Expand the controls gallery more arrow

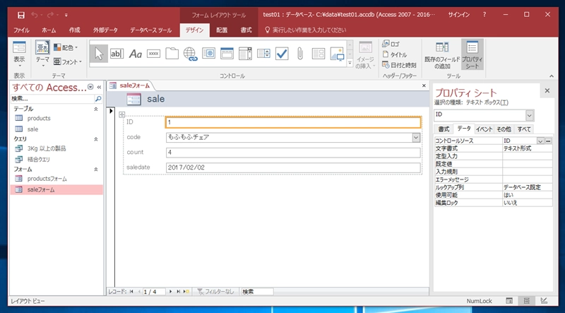click(x=350, y=63)
